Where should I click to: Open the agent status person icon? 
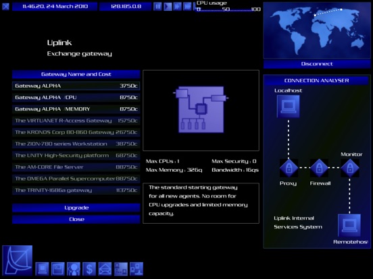(74, 269)
